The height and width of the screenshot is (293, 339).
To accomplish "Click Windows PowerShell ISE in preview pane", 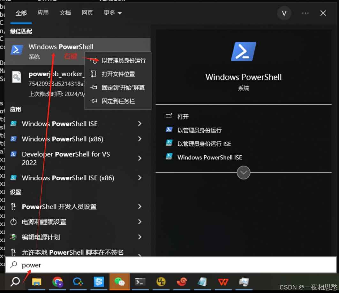I will pyautogui.click(x=210, y=157).
